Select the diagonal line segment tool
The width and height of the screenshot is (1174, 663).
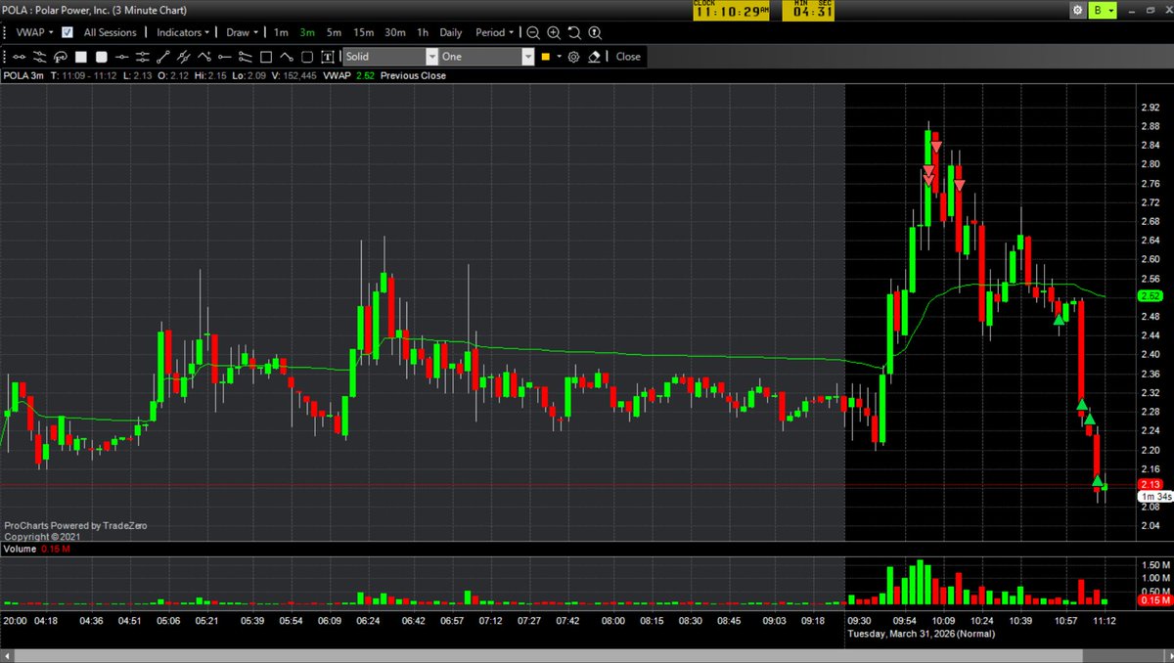pos(162,57)
